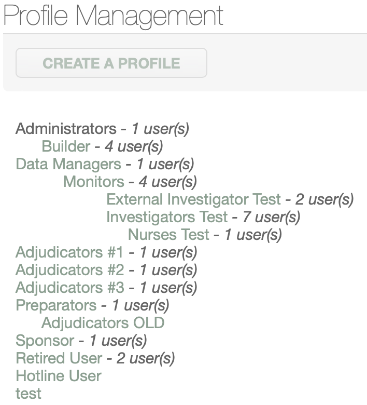Select the Nurses Test profile
This screenshot has width=367, height=405.
click(168, 235)
